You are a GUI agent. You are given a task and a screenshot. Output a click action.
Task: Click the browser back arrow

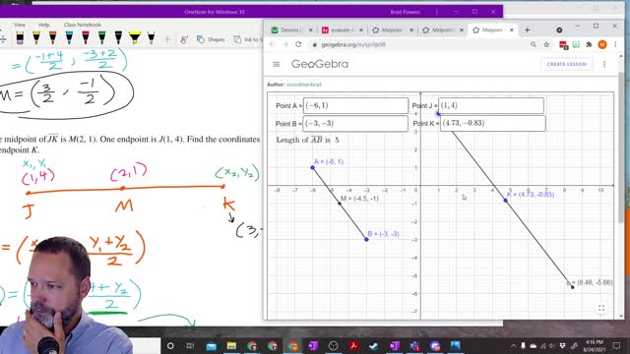point(273,44)
